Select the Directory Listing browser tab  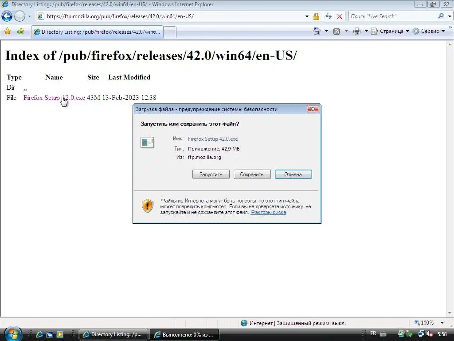pyautogui.click(x=97, y=32)
